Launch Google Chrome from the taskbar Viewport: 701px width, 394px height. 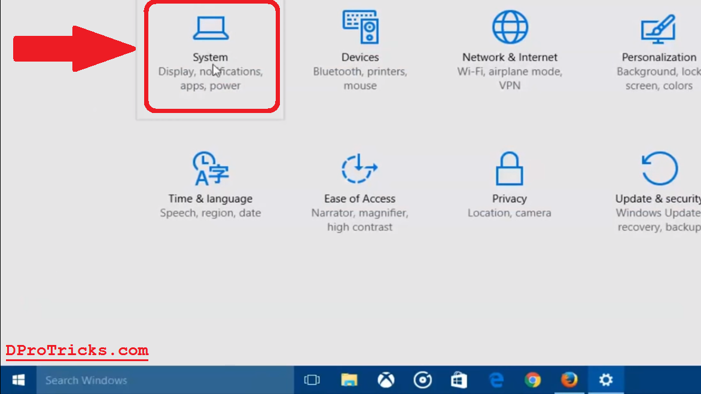tap(532, 380)
